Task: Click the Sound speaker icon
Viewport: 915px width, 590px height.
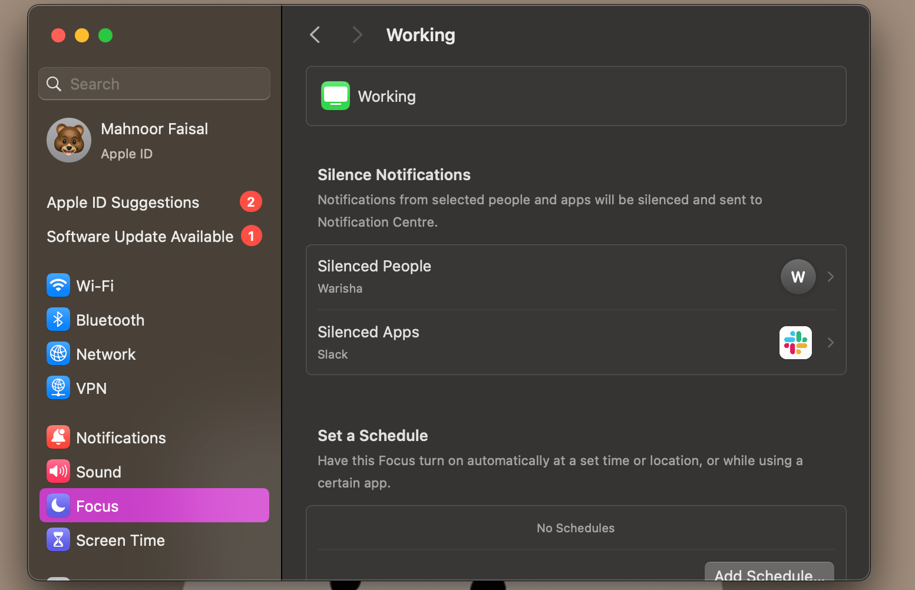Action: [x=58, y=471]
